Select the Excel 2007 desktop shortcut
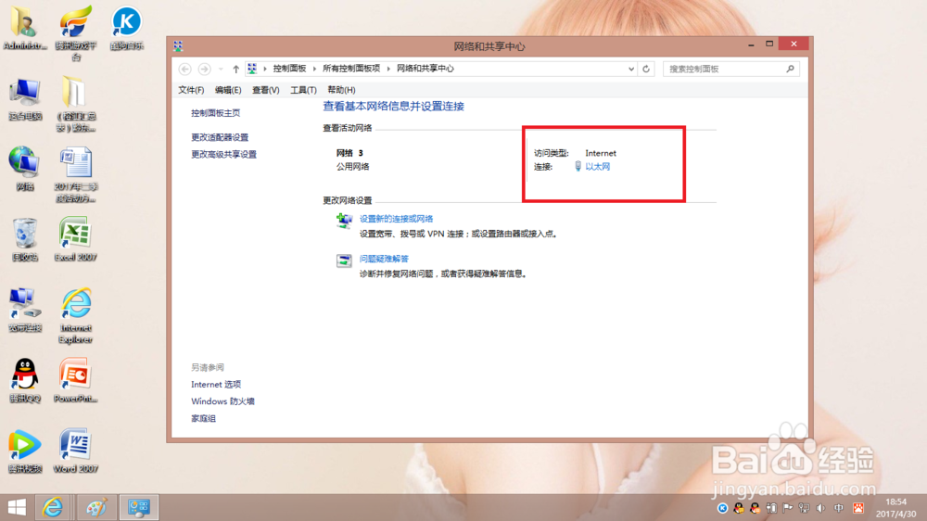The width and height of the screenshot is (927, 521). [x=76, y=239]
